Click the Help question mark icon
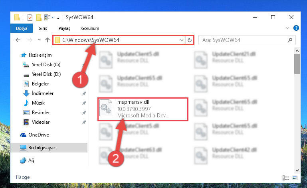307x188 pixels. click(296, 28)
